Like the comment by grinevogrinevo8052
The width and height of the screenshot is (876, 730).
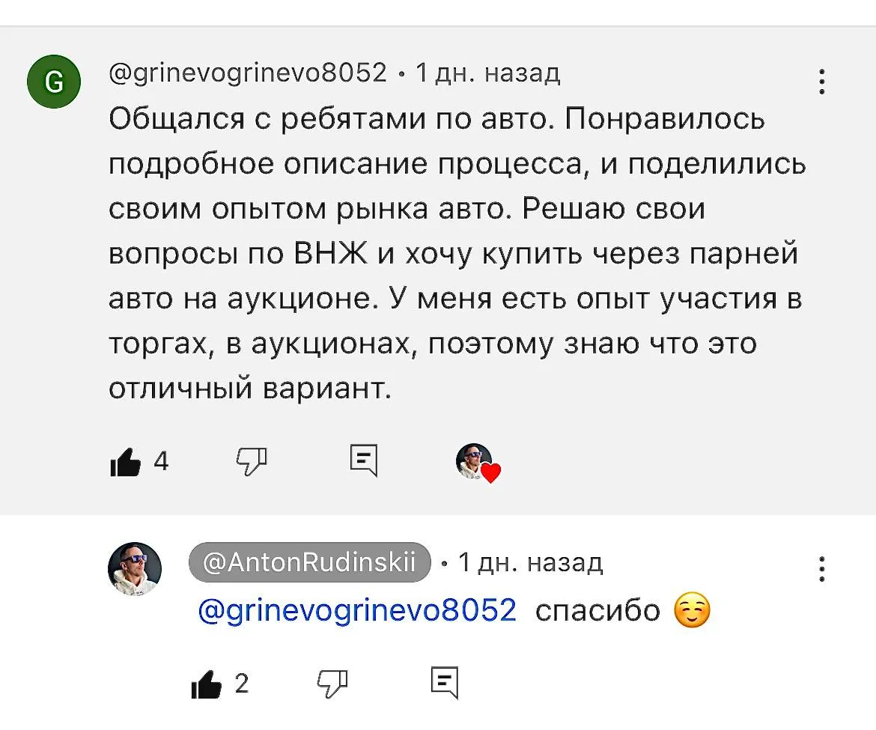[125, 463]
